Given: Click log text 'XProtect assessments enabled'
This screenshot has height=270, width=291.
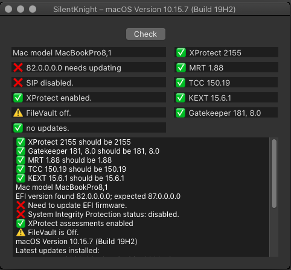Looking at the screenshot, I should tap(80, 224).
